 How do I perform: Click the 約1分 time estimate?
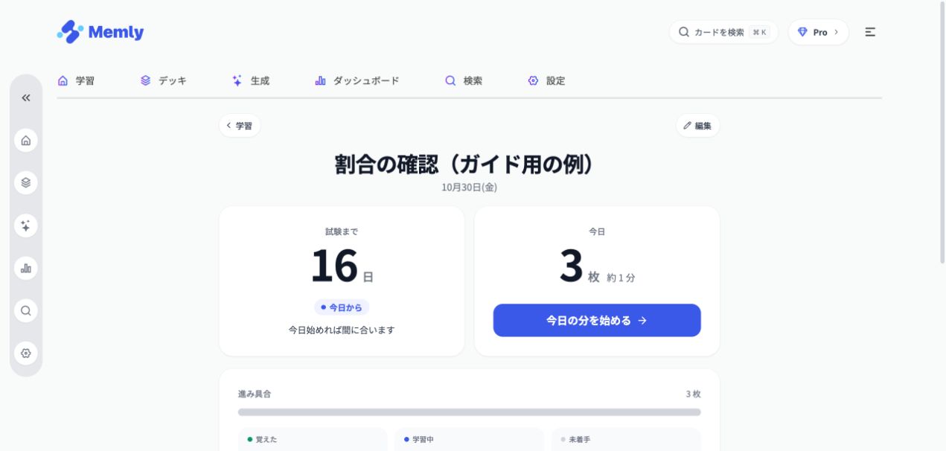(621, 278)
